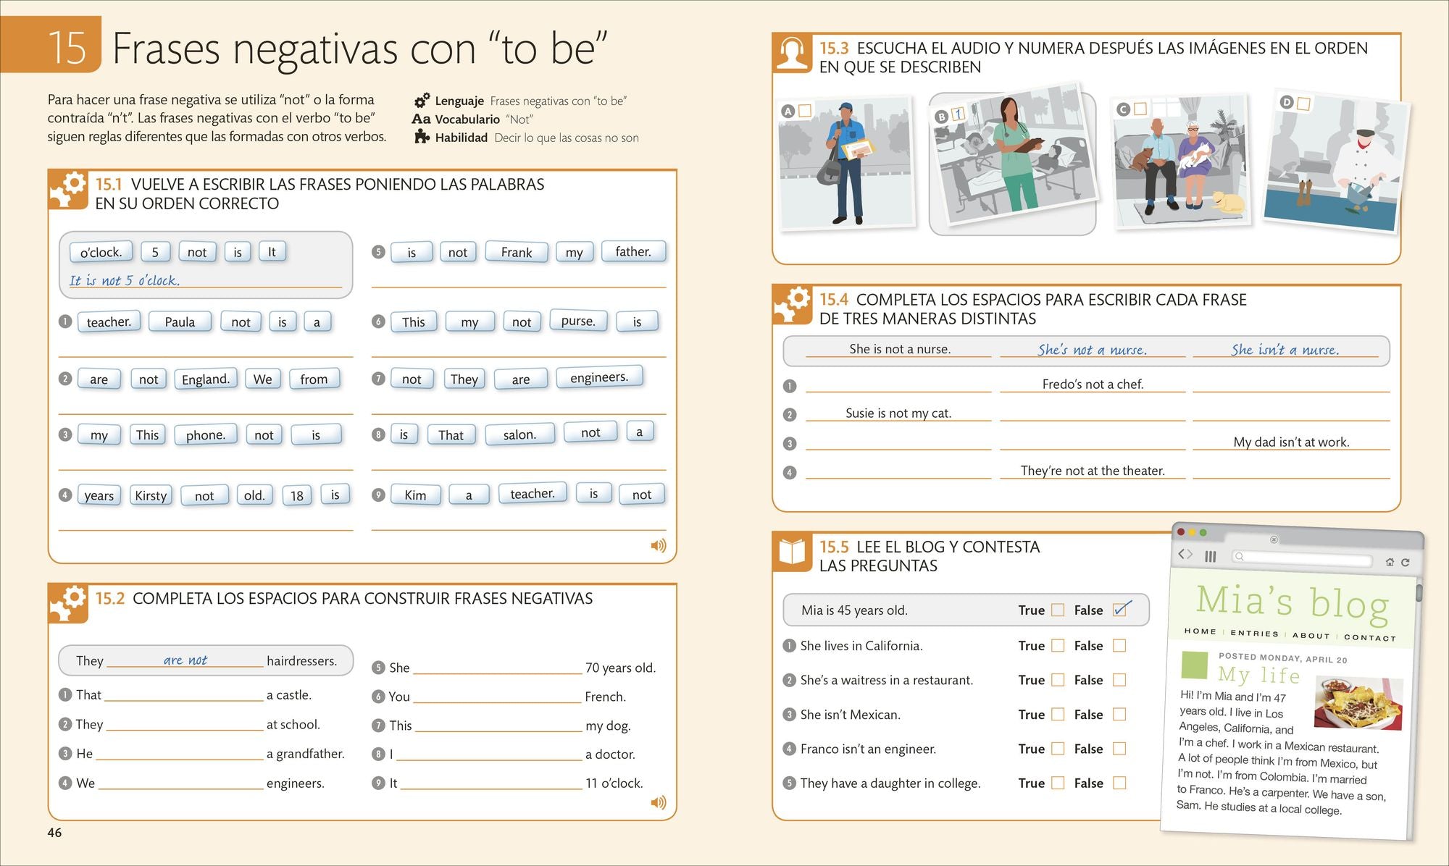Open ENTRIES tab on Mia's blog

click(1255, 633)
